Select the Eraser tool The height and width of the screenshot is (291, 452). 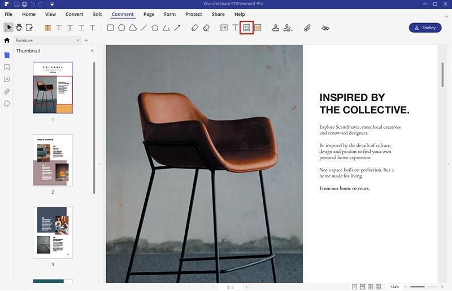tap(206, 28)
